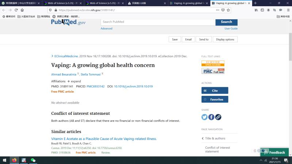The height and width of the screenshot is (164, 292).
Task: Open the Vitamin E Acetate similar article
Action: coord(104,139)
